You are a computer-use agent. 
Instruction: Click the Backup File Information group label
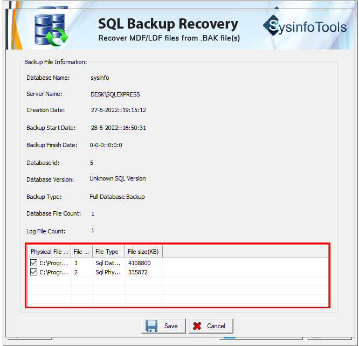click(x=56, y=62)
